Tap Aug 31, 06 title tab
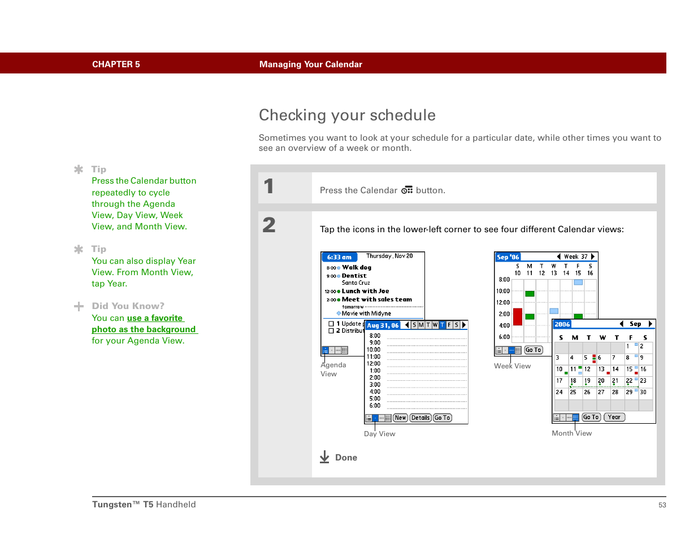This screenshot has width=698, height=539. tap(383, 325)
